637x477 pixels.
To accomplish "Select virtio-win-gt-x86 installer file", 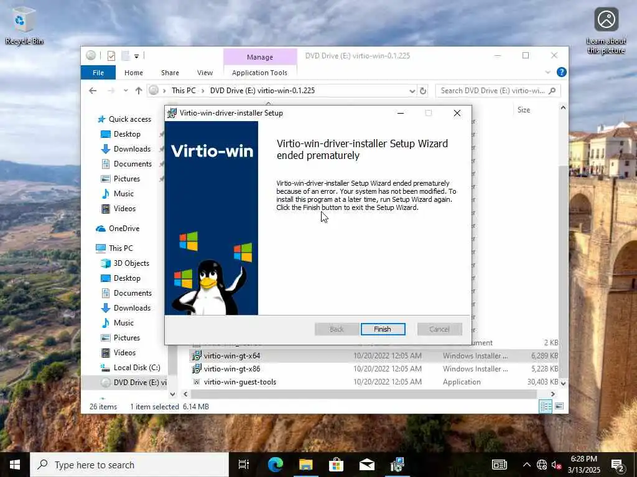I will coord(231,369).
